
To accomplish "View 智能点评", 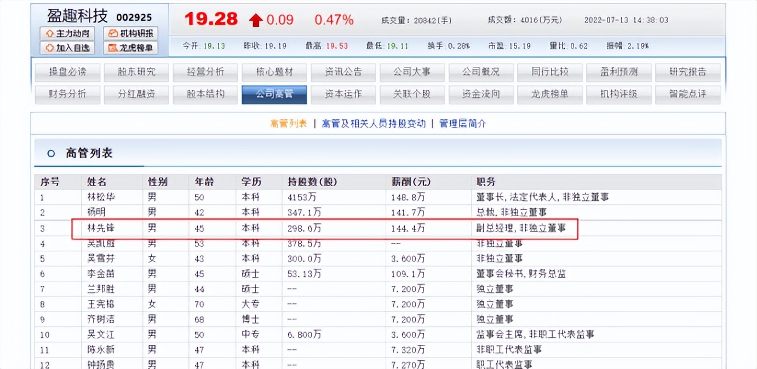I will pyautogui.click(x=687, y=94).
